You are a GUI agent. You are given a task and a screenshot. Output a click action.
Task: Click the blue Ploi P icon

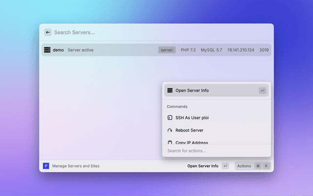click(46, 166)
